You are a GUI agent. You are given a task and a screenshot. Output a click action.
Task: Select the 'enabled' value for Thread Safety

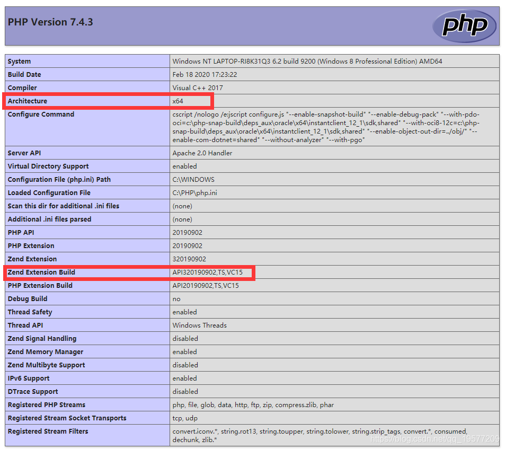tap(184, 312)
